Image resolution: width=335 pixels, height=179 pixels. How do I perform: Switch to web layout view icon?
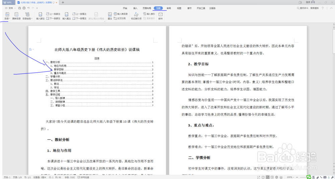pyautogui.click(x=277, y=177)
